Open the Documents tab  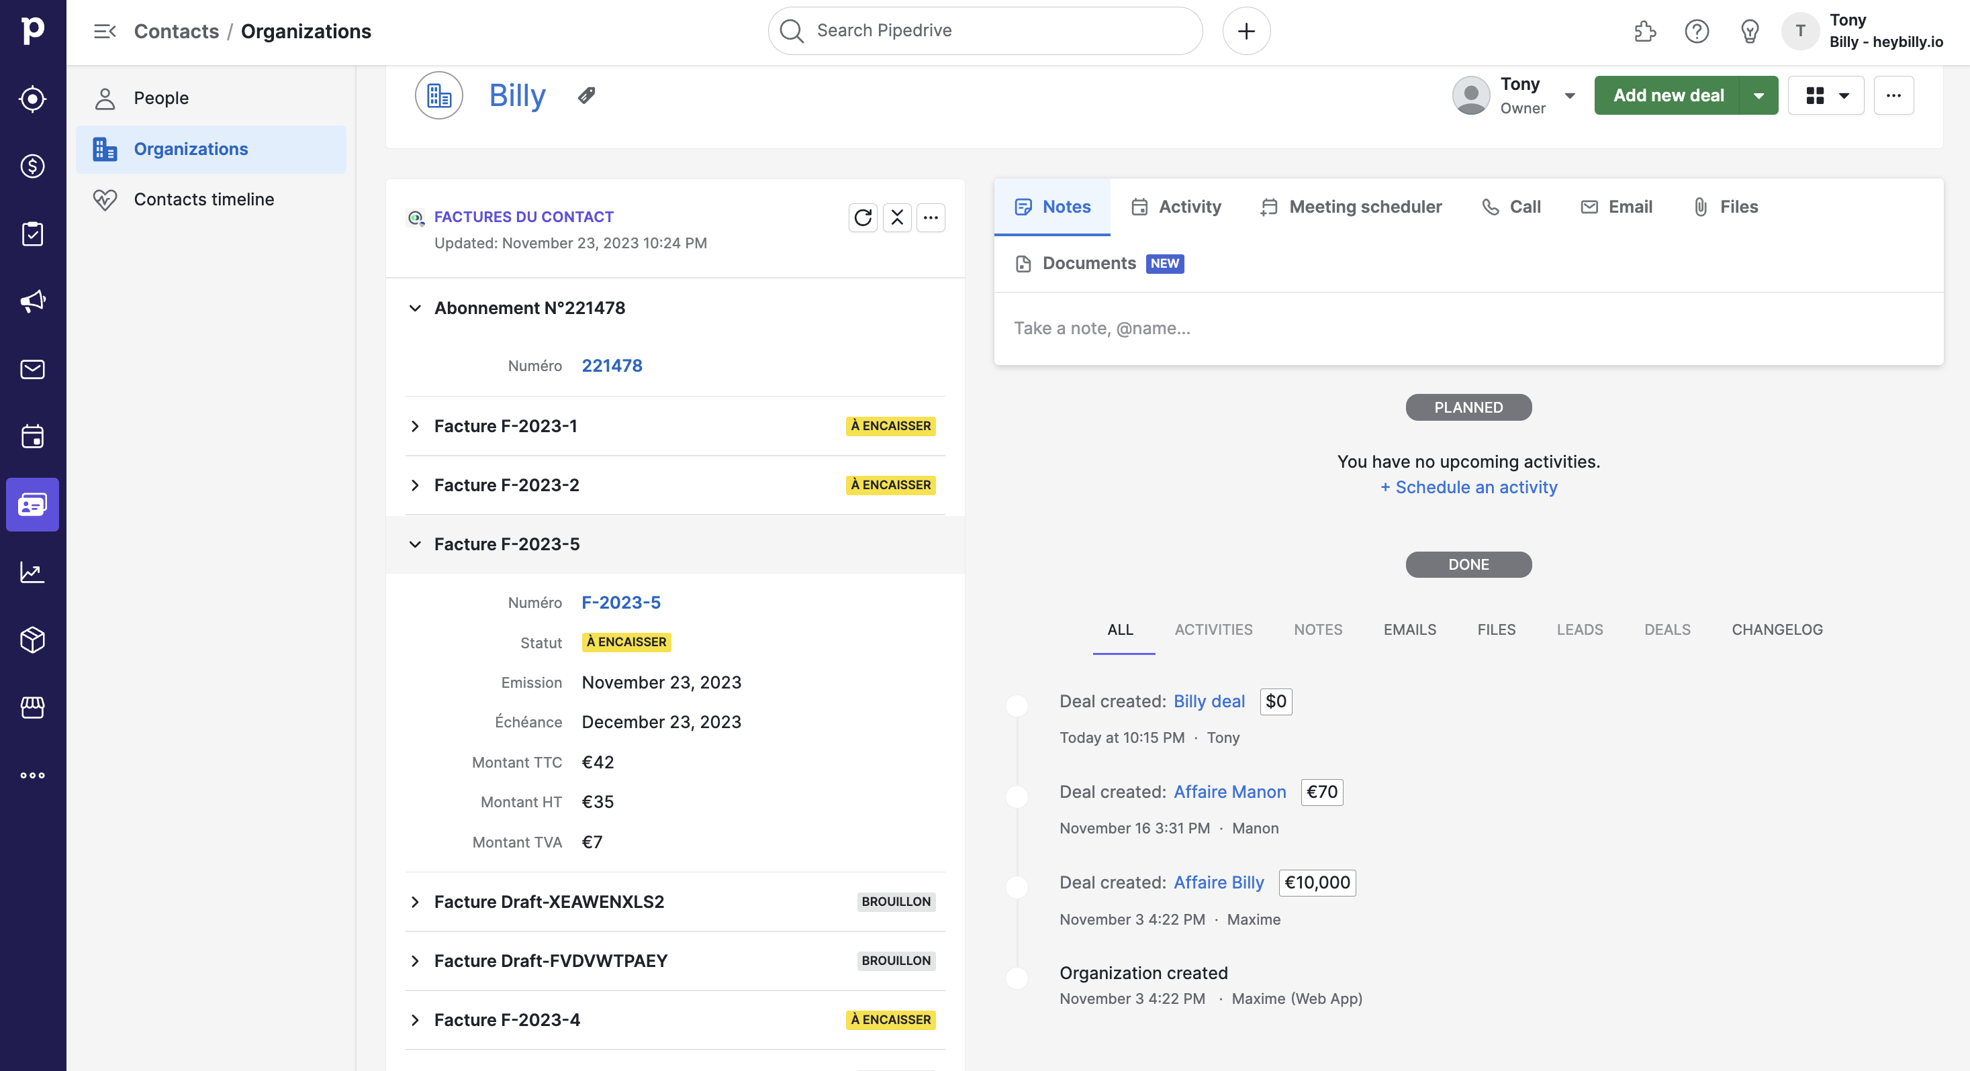pos(1098,264)
